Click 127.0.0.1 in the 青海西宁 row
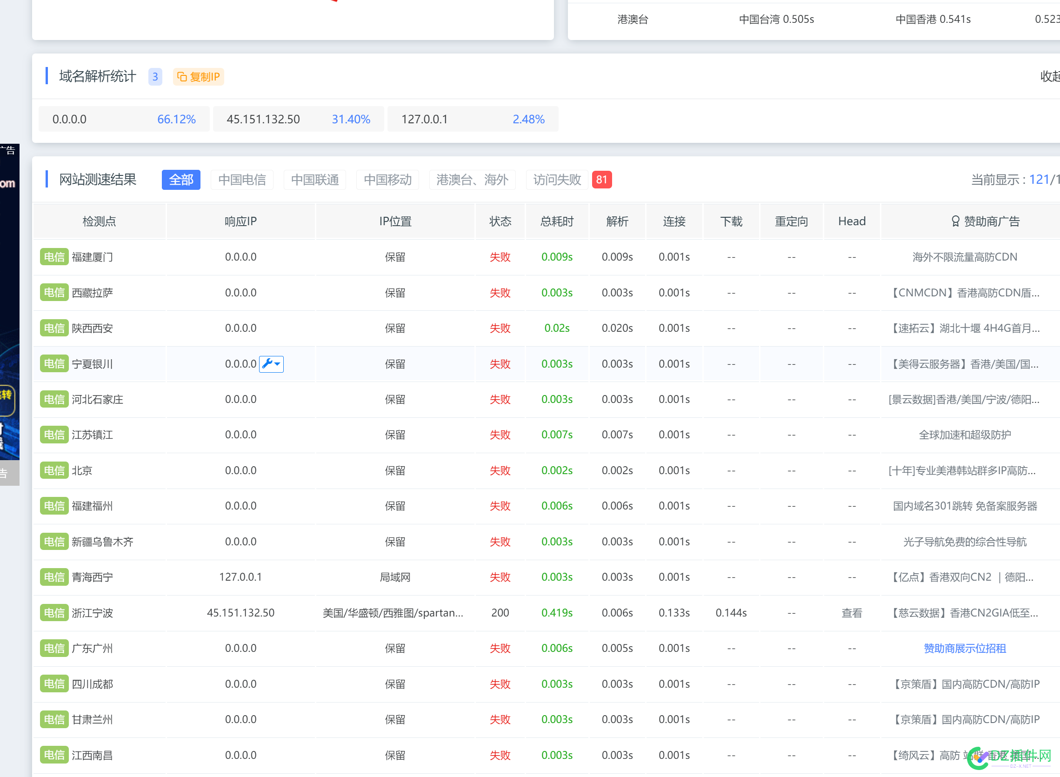Viewport: 1060px width, 777px height. (x=240, y=577)
